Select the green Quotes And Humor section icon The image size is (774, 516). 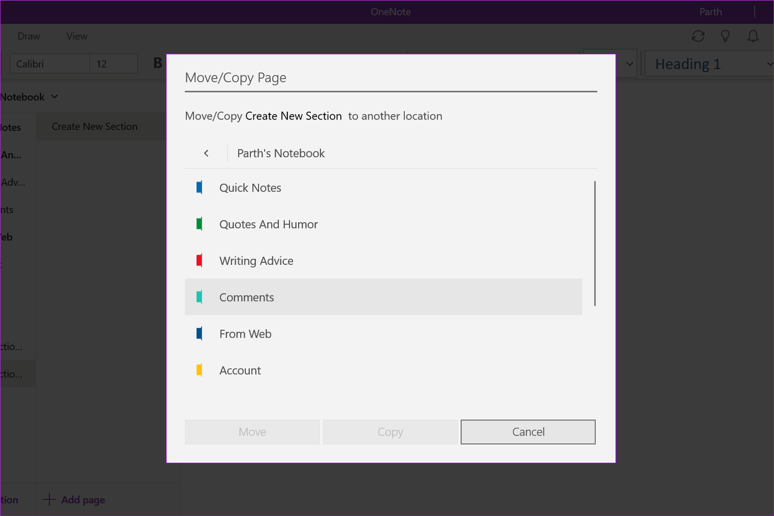(199, 224)
